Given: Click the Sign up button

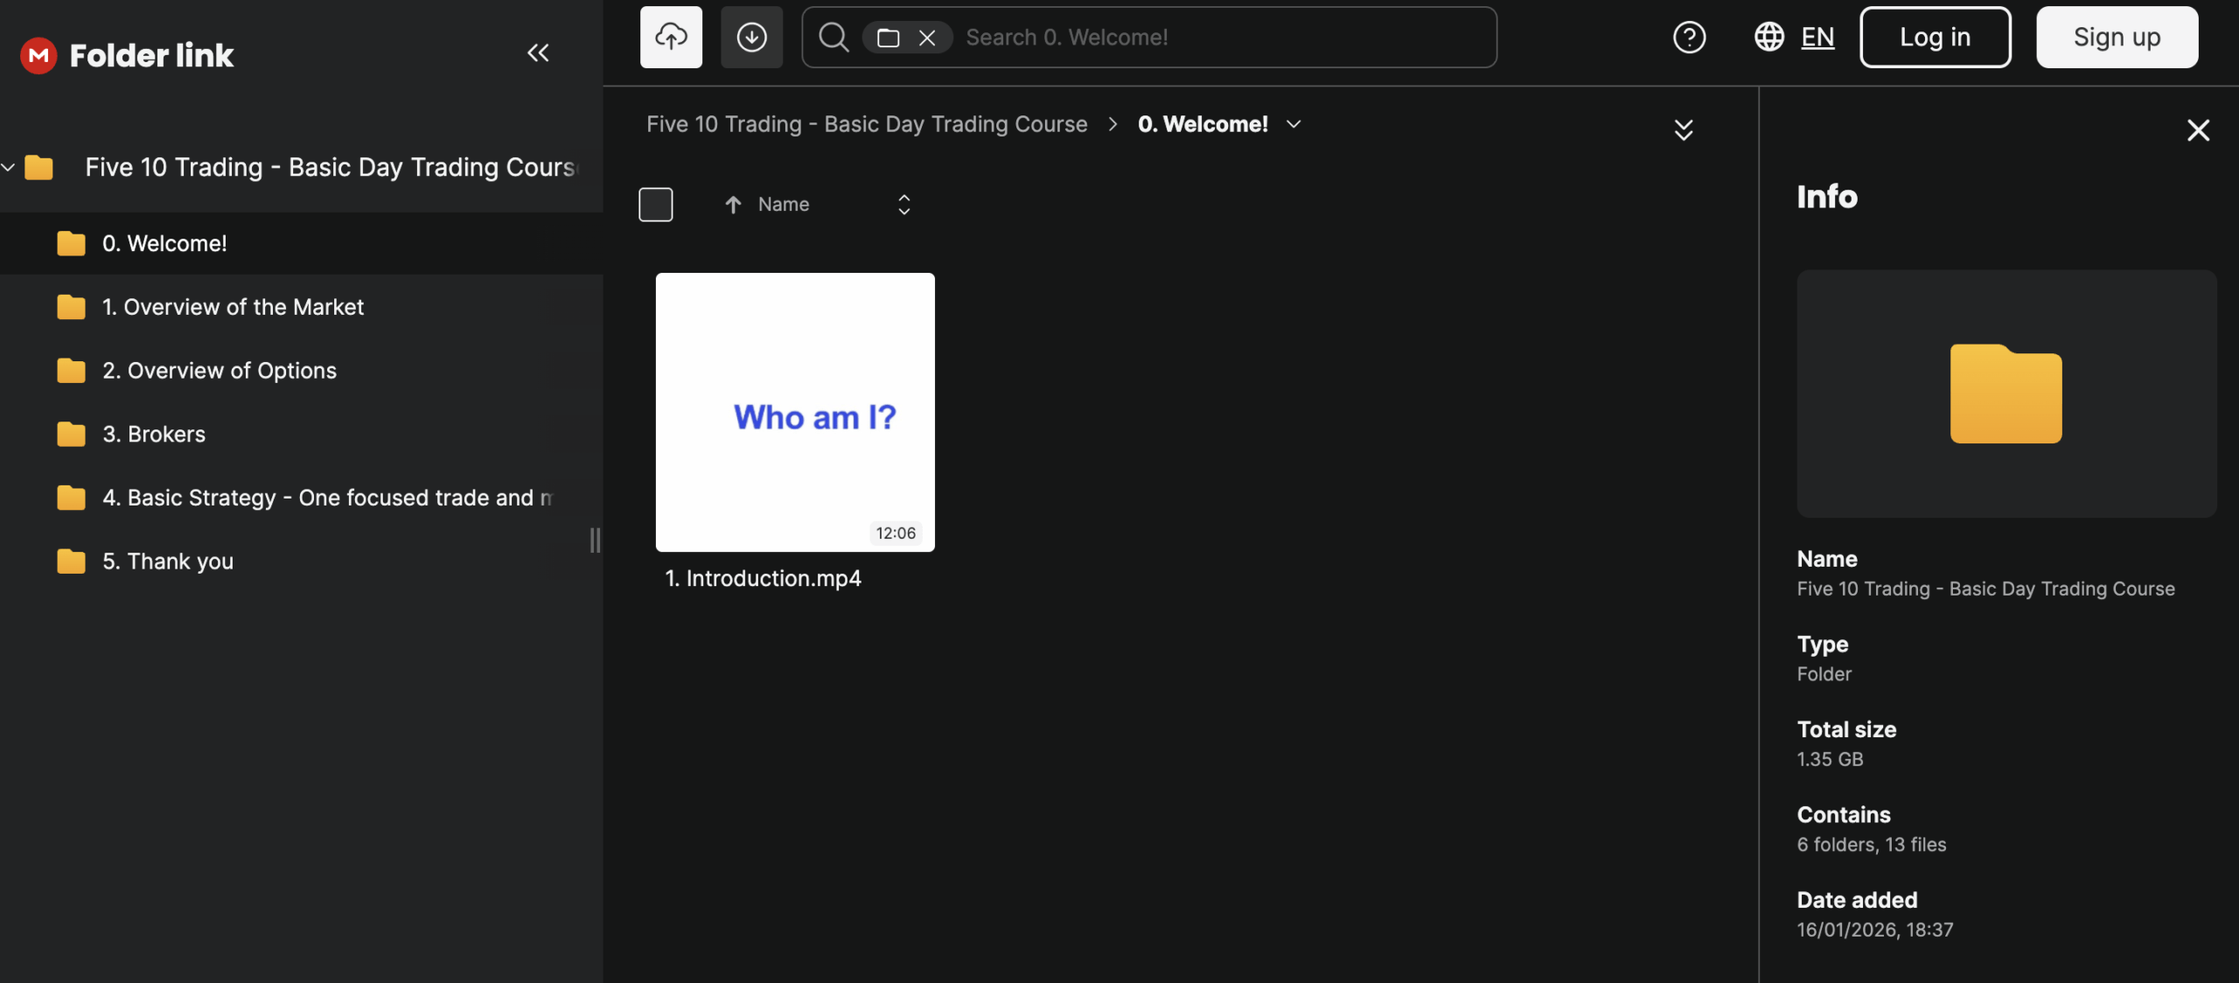Looking at the screenshot, I should click(x=2117, y=37).
